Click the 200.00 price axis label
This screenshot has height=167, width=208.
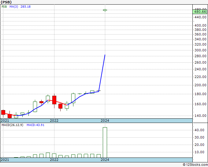coord(200,85)
